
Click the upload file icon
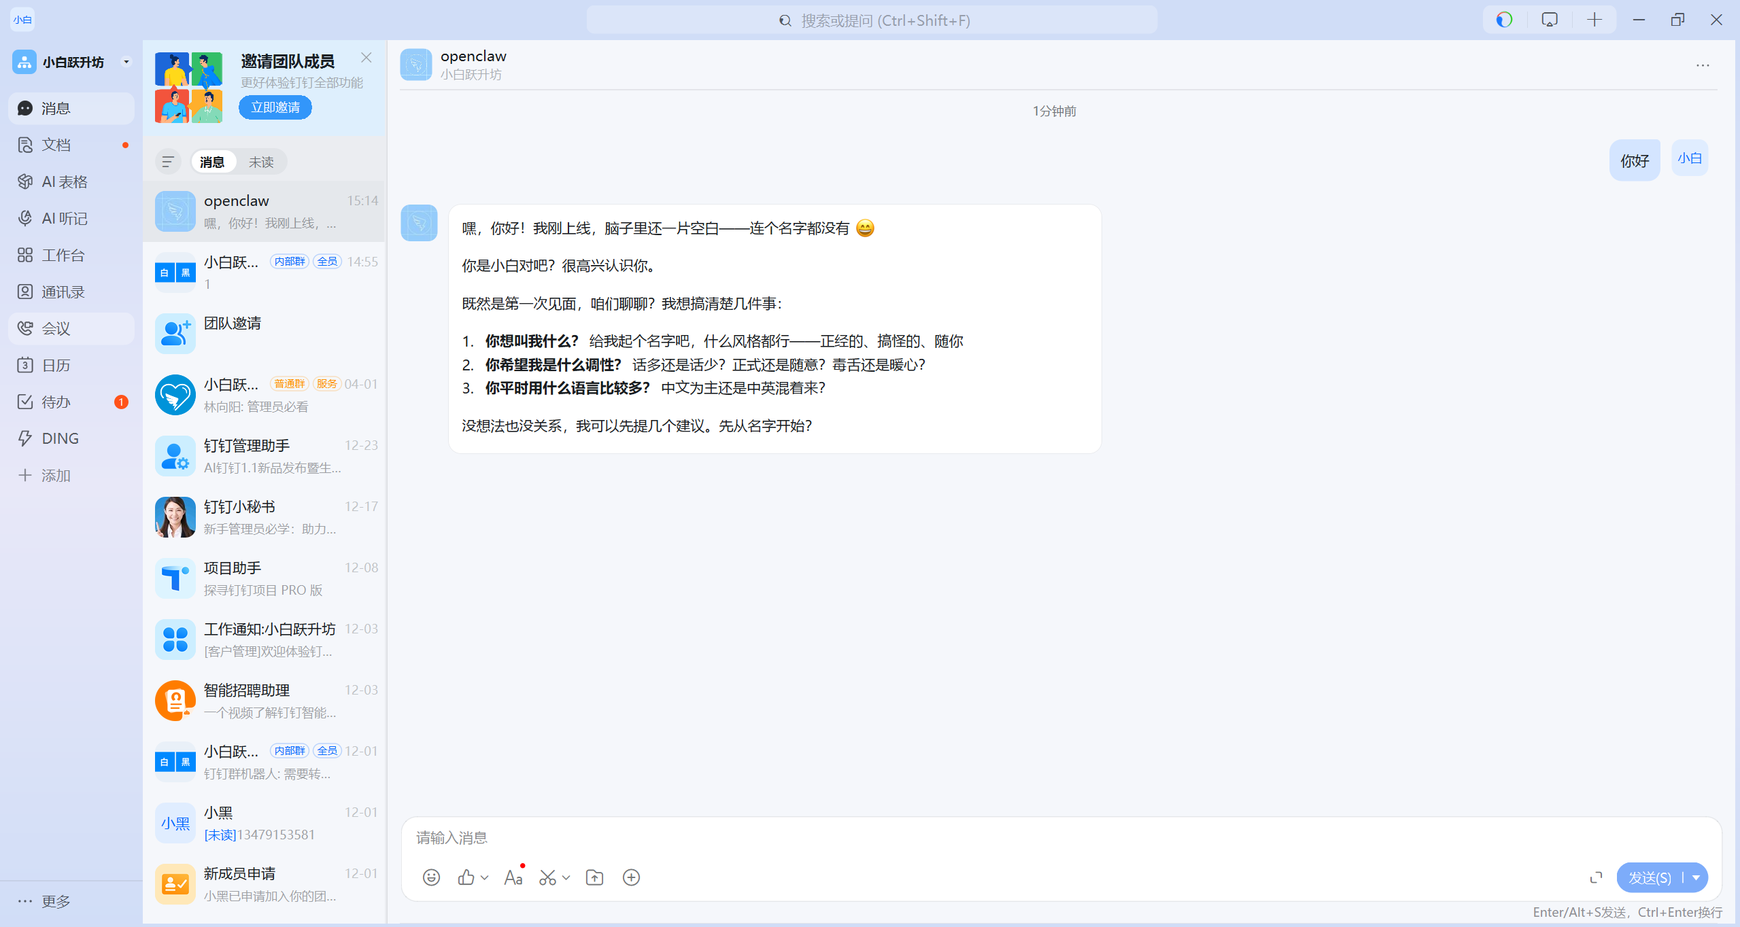click(595, 877)
